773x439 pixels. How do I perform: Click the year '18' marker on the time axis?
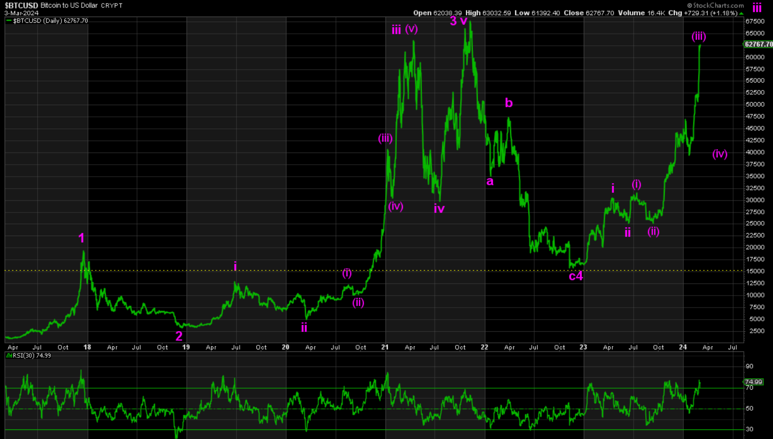(x=87, y=347)
